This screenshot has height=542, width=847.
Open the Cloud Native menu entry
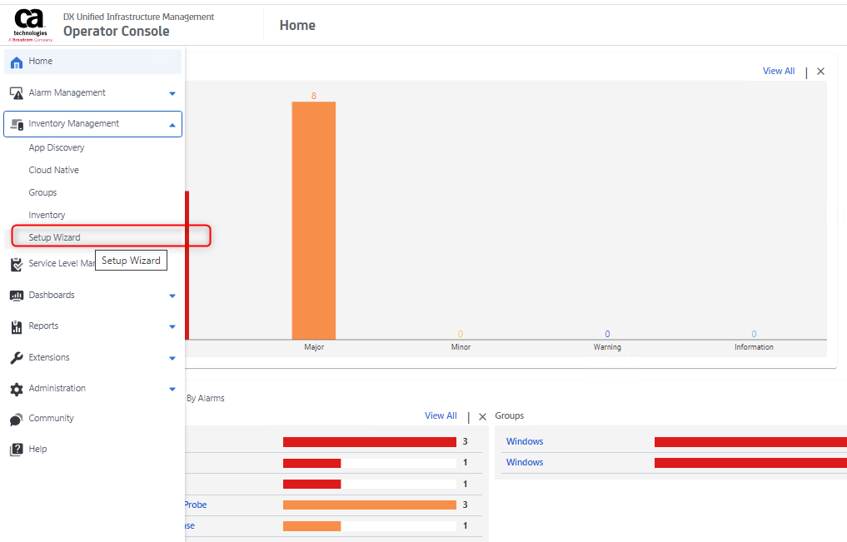(x=53, y=170)
